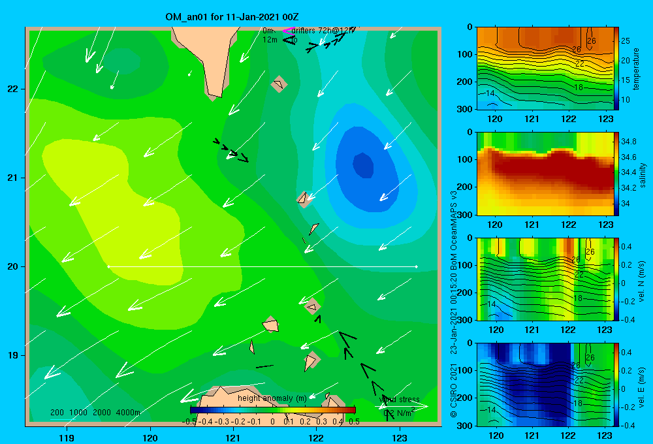Click the black drifter track arrows near 21.3N
This screenshot has height=444, width=653.
click(231, 150)
